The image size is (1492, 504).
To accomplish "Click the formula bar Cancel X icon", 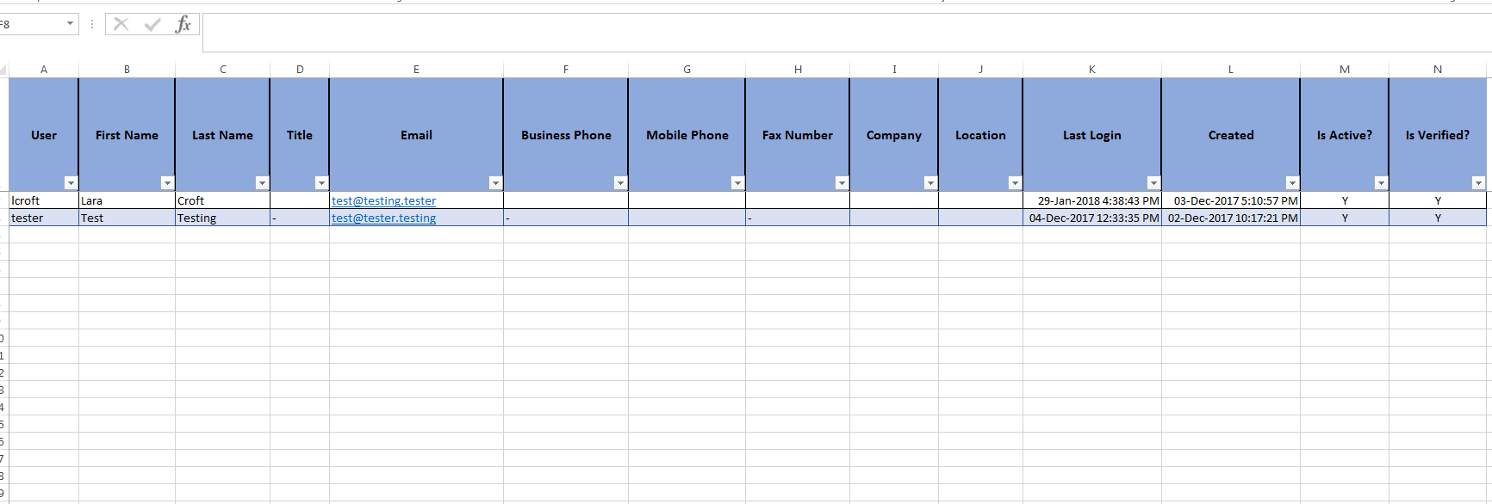I will coord(121,24).
